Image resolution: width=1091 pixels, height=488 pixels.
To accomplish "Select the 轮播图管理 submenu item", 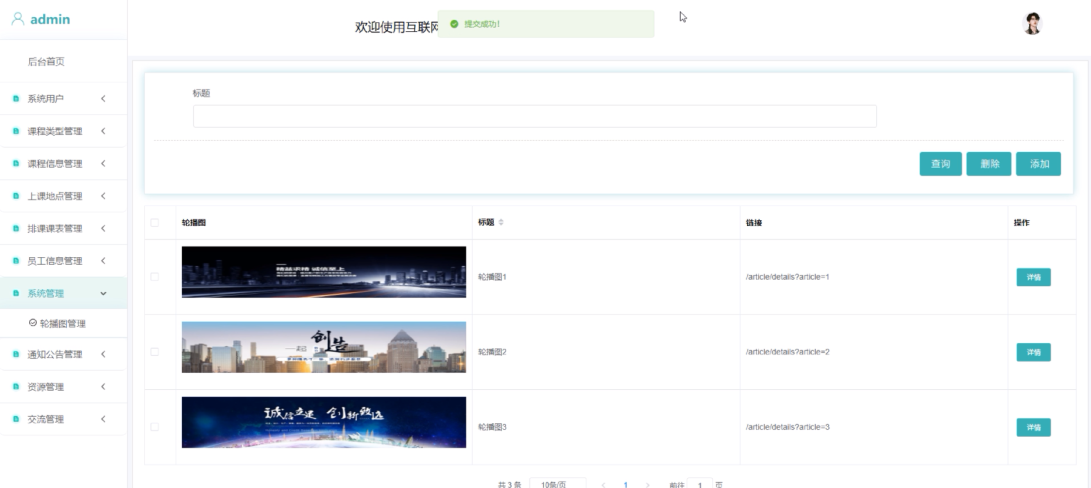I will [62, 324].
